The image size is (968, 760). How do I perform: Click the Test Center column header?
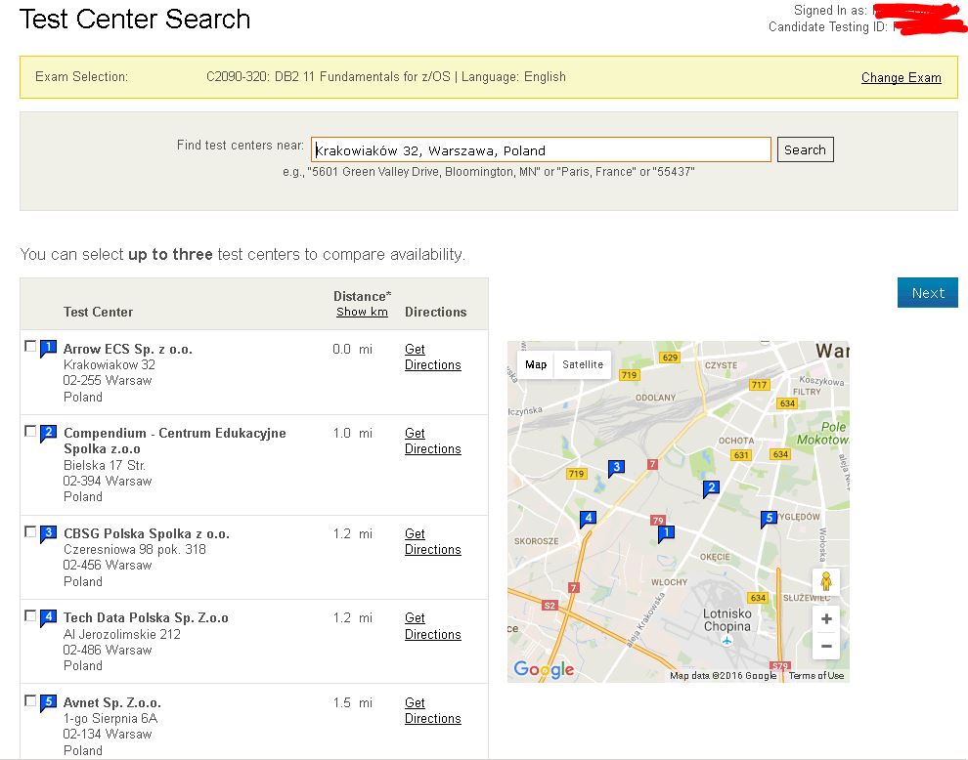[x=98, y=313]
